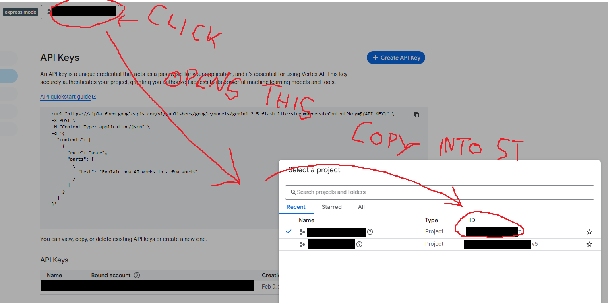Focus the Search projects and folders field
This screenshot has height=303, width=608.
[439, 192]
